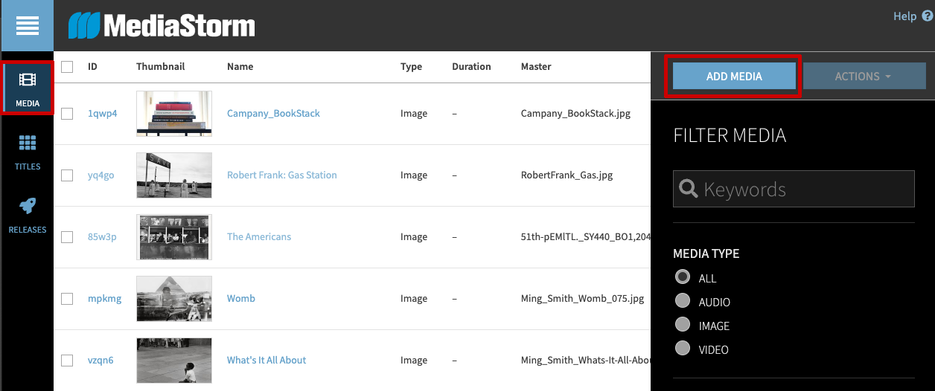This screenshot has width=935, height=391.
Task: Open the Robert Frank: Gas Station link
Action: point(281,175)
